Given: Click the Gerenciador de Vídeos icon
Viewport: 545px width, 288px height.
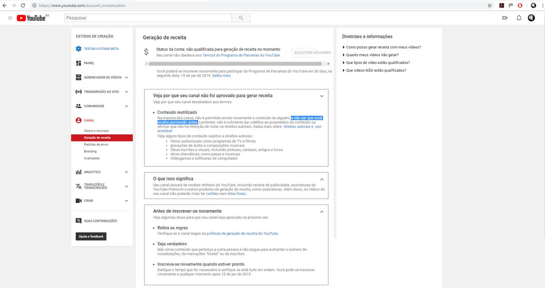Looking at the screenshot, I should (79, 78).
